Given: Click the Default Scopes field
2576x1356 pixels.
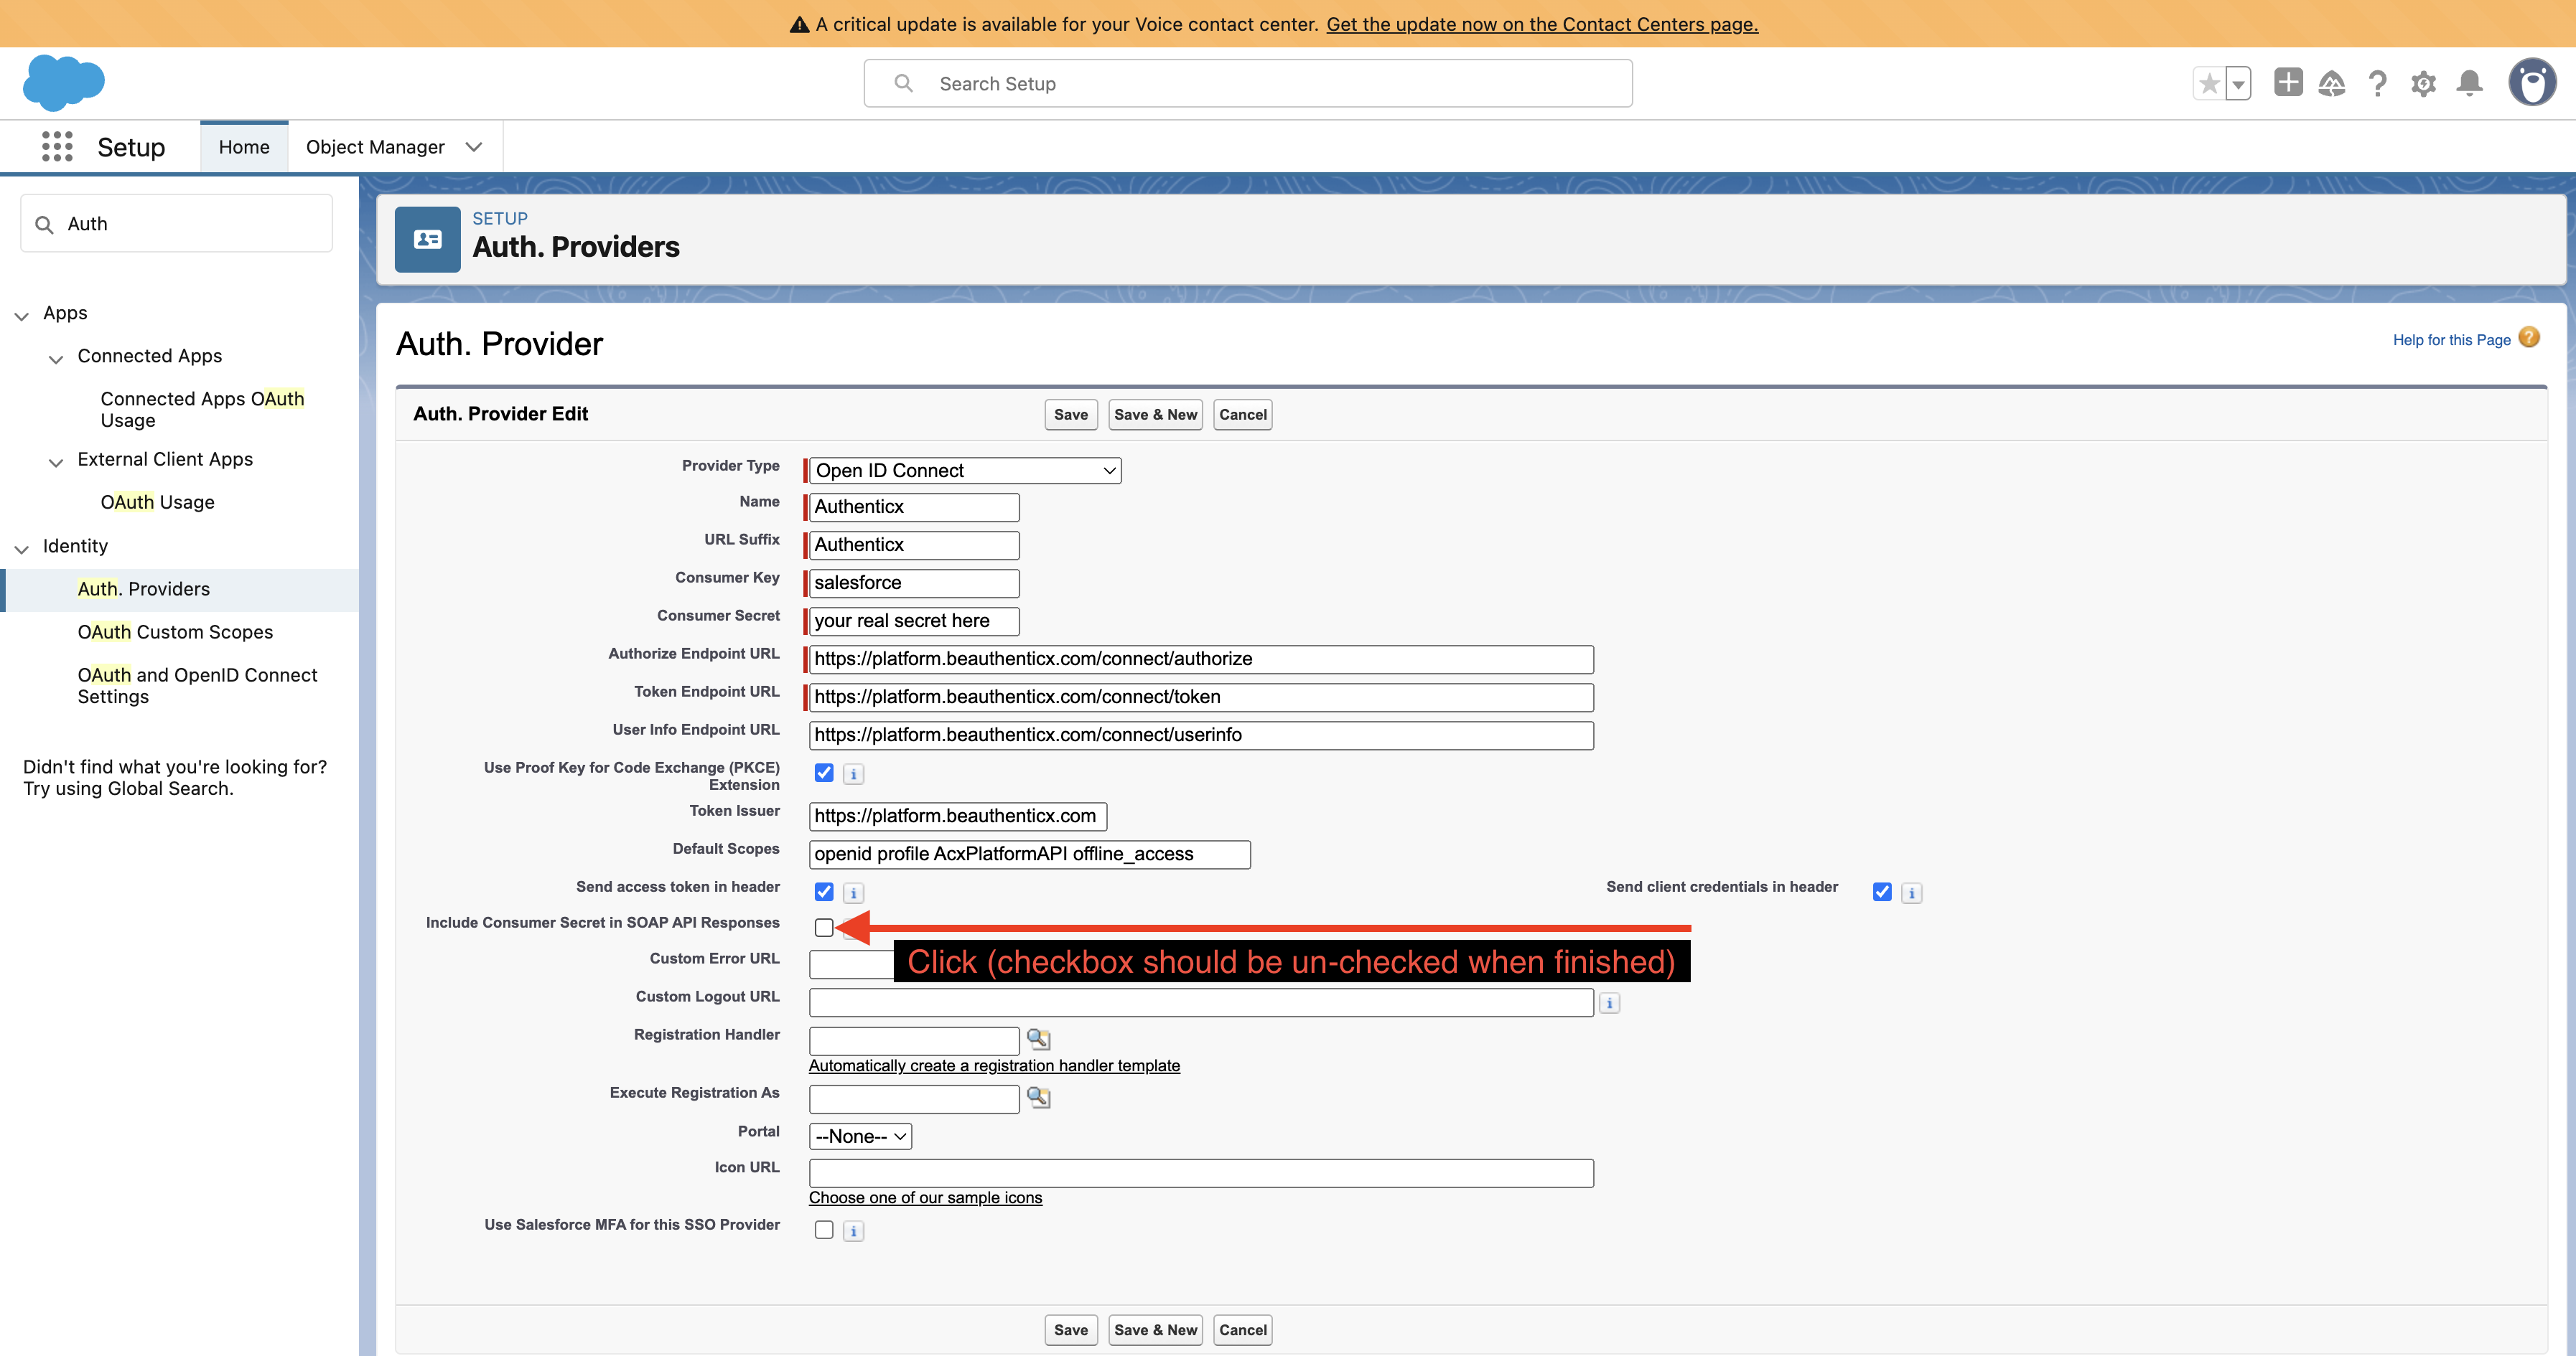Looking at the screenshot, I should coord(1030,854).
